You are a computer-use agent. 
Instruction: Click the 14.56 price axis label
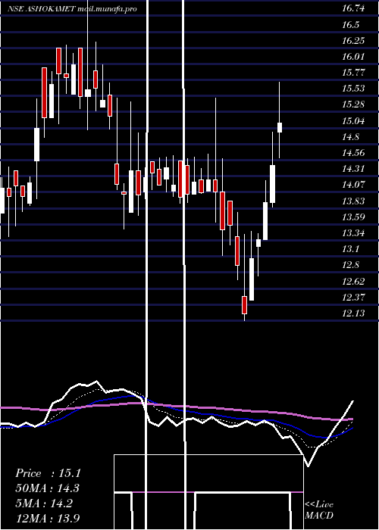(354, 153)
